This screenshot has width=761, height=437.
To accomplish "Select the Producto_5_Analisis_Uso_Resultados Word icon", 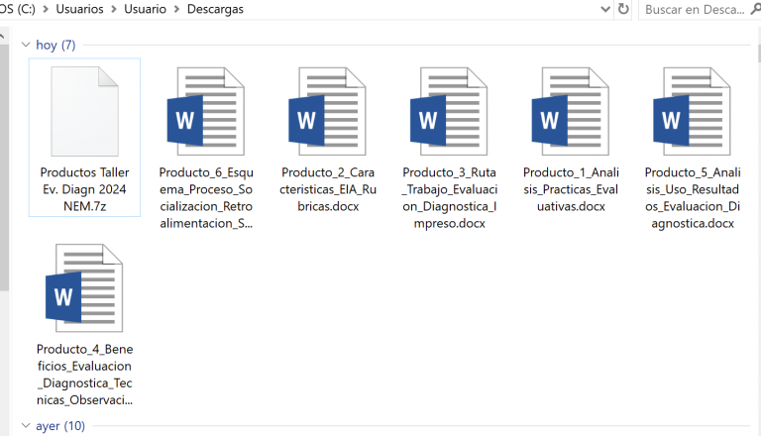I will [692, 112].
